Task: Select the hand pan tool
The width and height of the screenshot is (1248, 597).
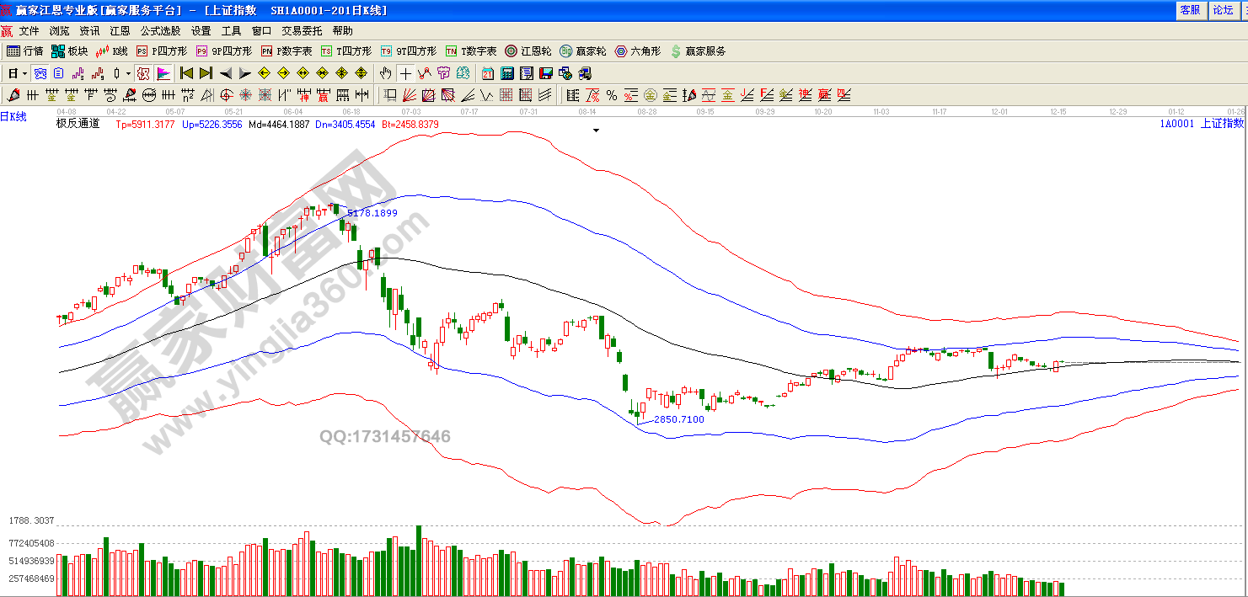Action: click(386, 73)
